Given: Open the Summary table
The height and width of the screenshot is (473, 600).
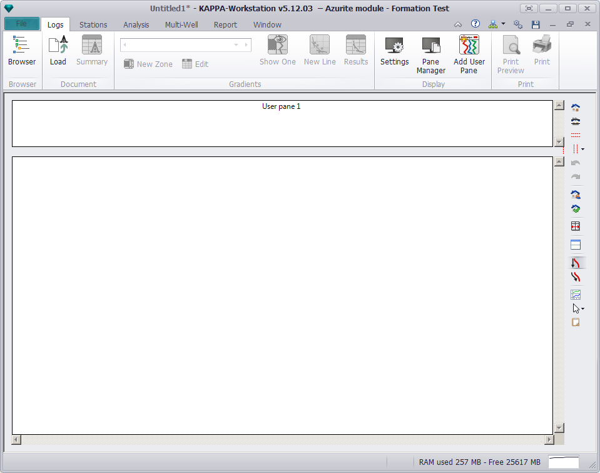Looking at the screenshot, I should [92, 51].
